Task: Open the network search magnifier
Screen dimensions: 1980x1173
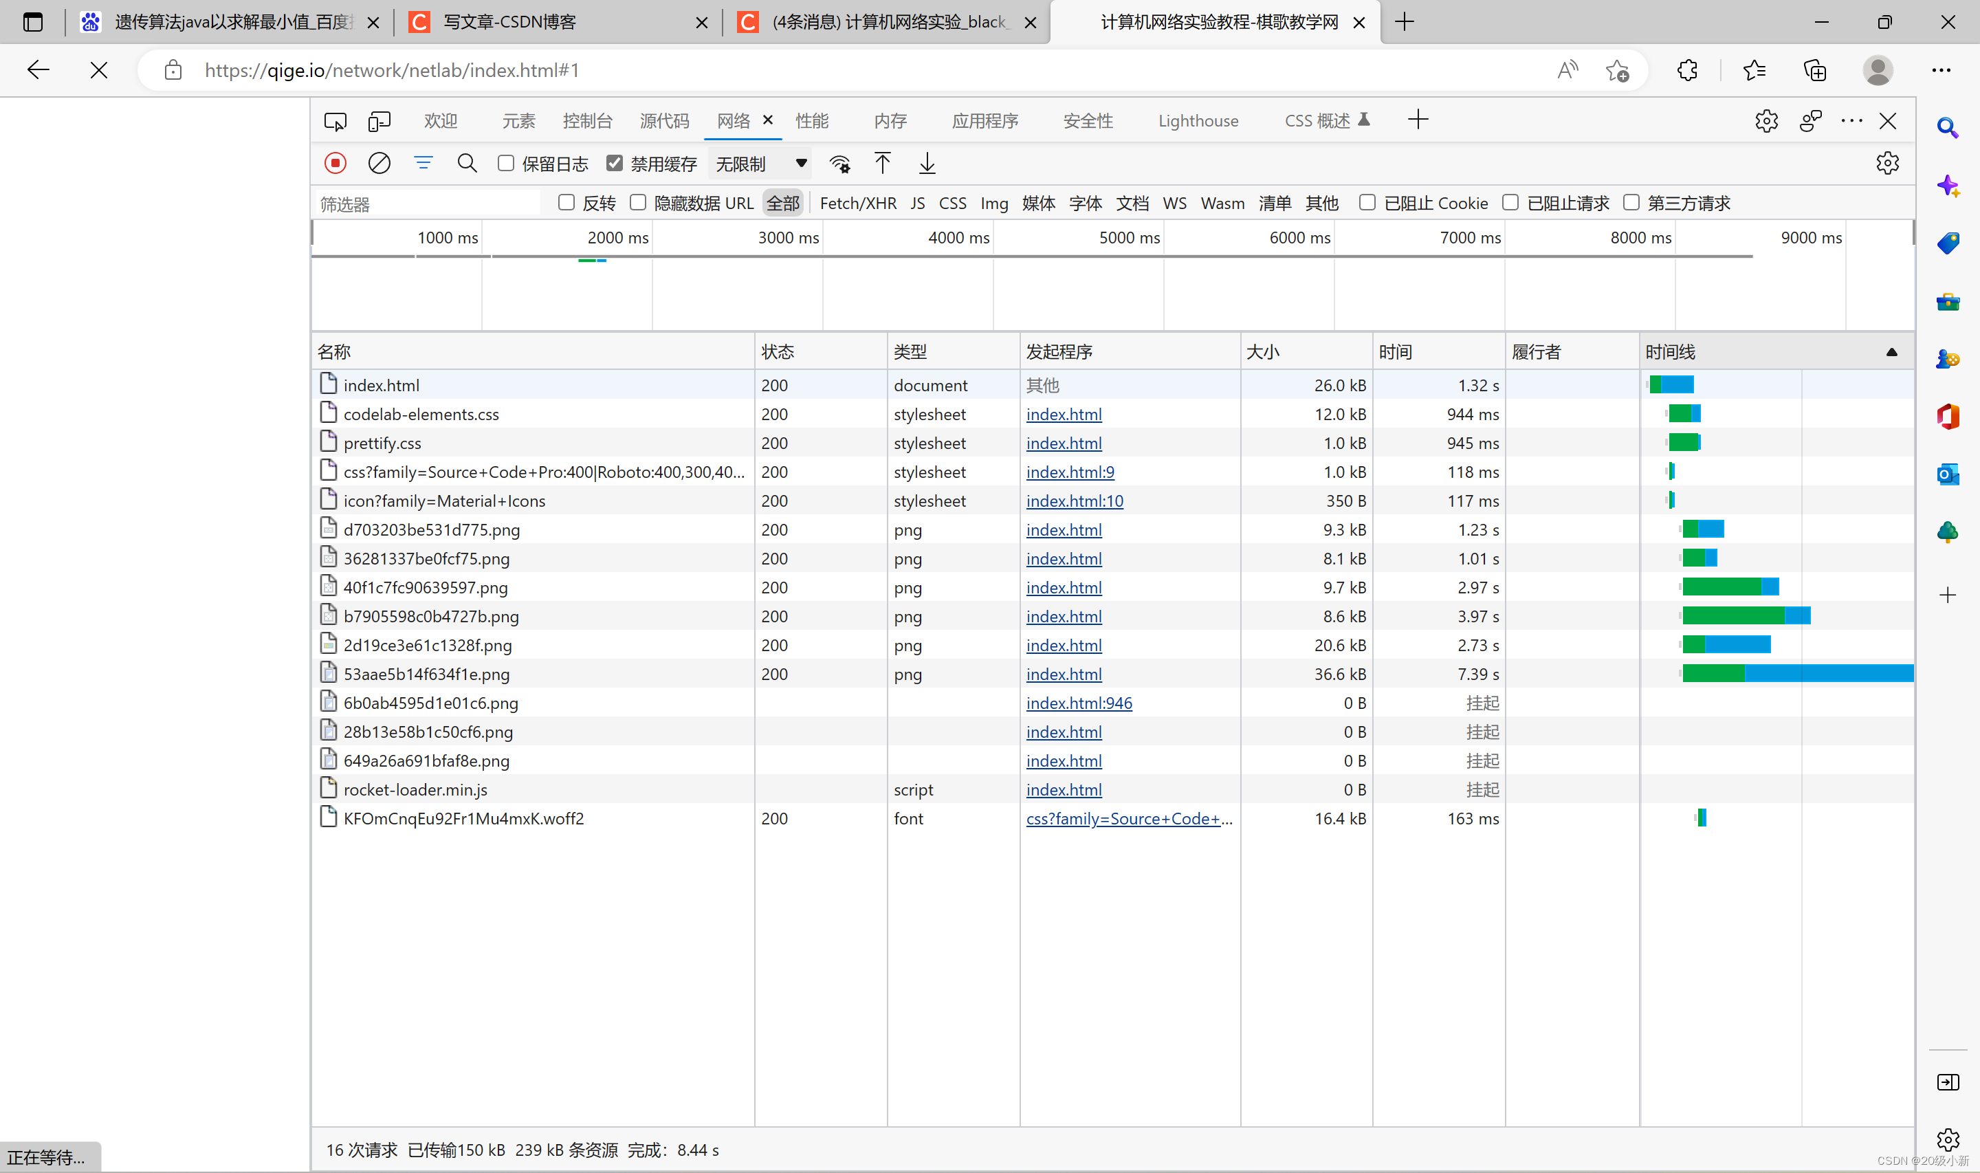Action: pos(467,163)
